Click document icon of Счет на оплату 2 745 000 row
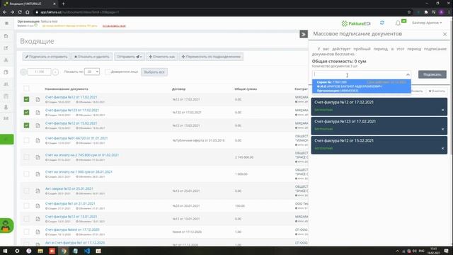 coord(38,157)
